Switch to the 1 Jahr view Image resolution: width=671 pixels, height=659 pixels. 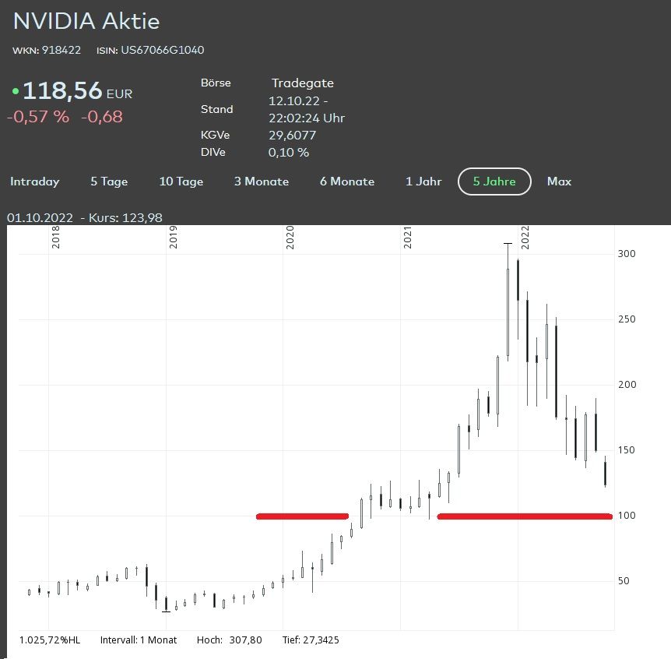(423, 181)
